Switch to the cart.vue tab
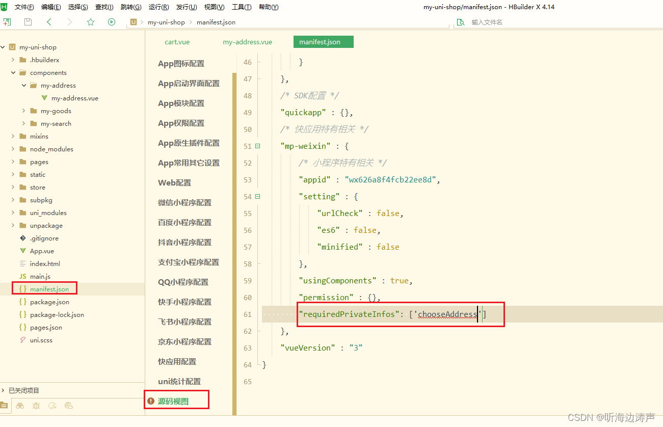 tap(177, 42)
